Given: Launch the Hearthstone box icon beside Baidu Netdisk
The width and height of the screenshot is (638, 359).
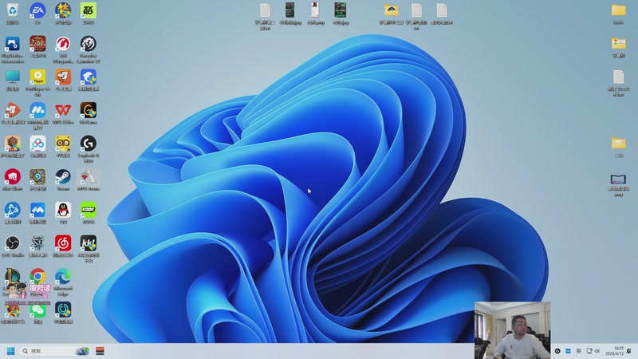Looking at the screenshot, I should point(13,144).
